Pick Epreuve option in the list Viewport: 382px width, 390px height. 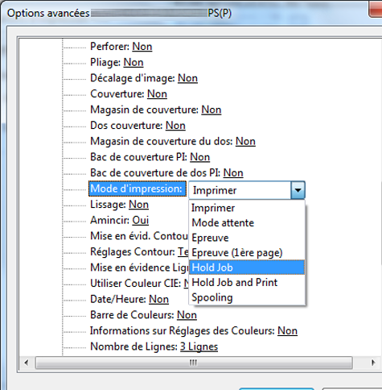coord(247,238)
